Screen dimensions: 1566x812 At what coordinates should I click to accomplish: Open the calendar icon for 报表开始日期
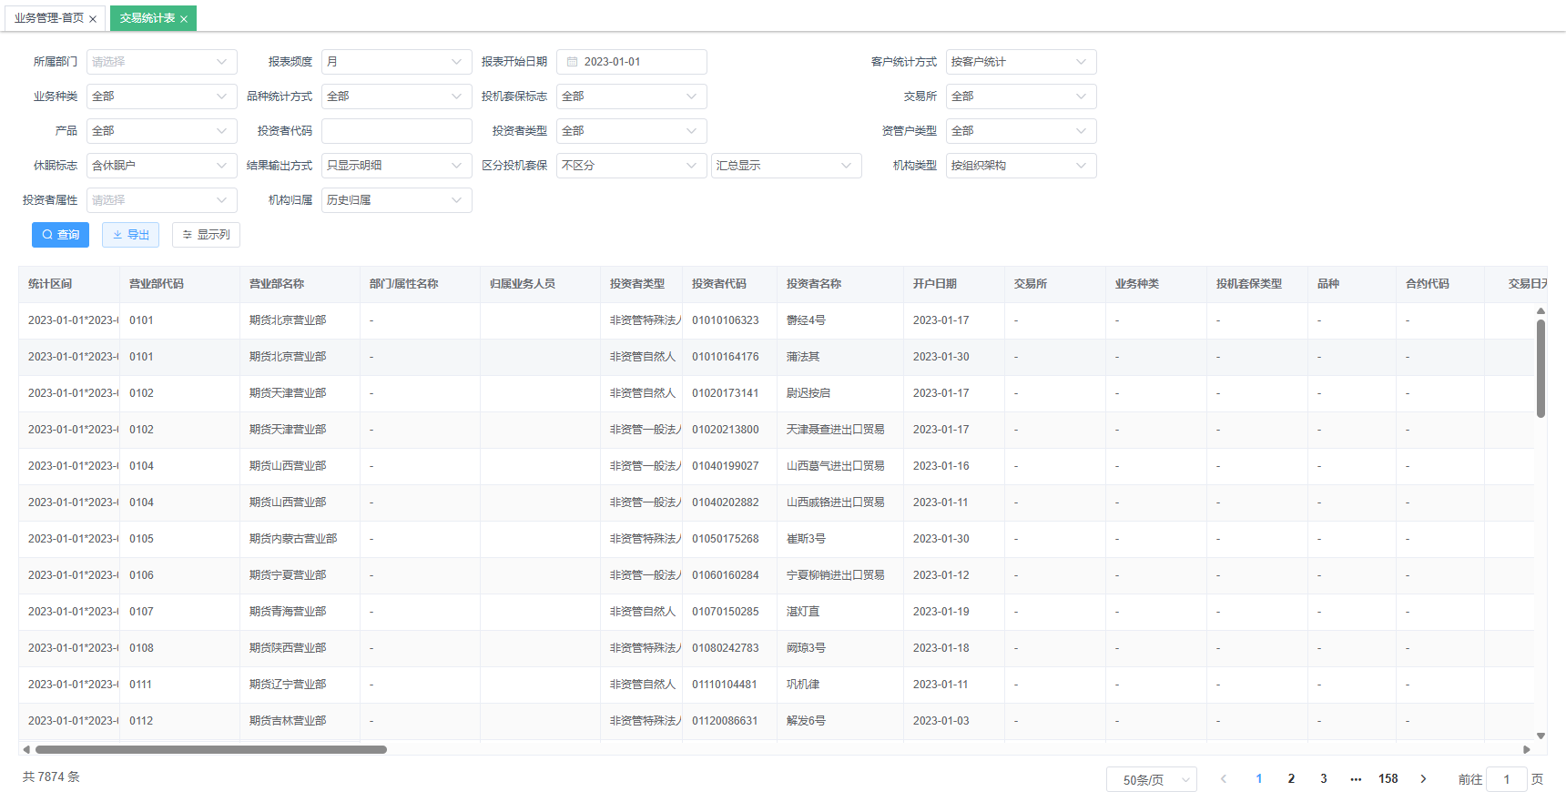[573, 62]
